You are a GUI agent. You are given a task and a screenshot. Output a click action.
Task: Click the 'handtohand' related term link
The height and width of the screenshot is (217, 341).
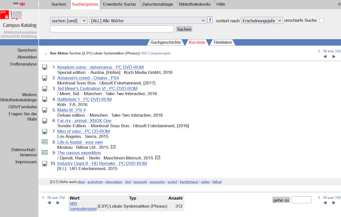pos(189,182)
